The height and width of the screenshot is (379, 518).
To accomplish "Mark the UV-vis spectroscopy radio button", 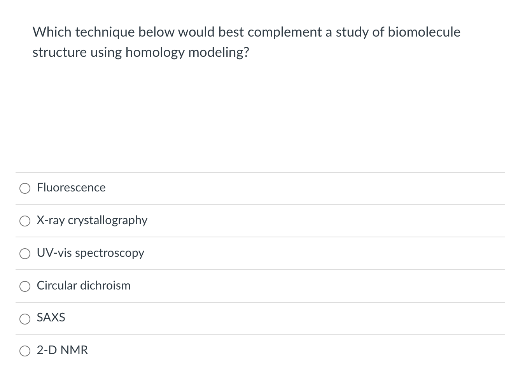I will point(25,254).
